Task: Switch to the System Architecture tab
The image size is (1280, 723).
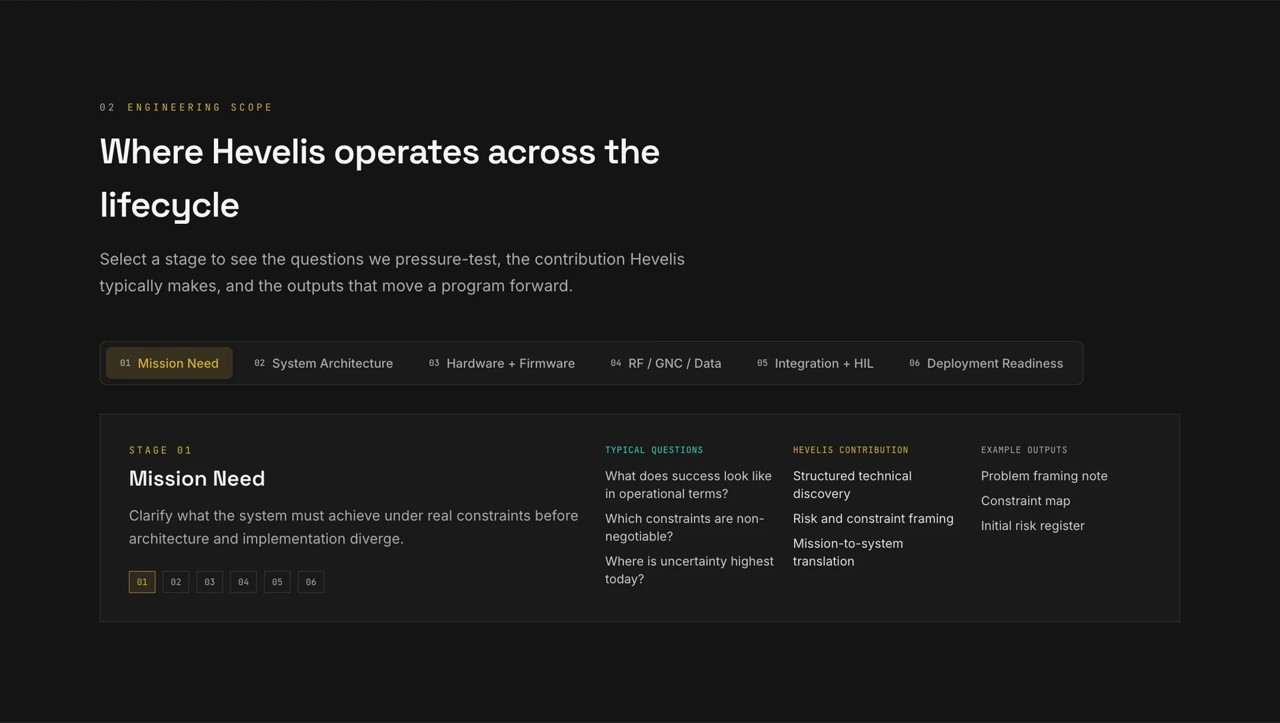Action: point(323,363)
